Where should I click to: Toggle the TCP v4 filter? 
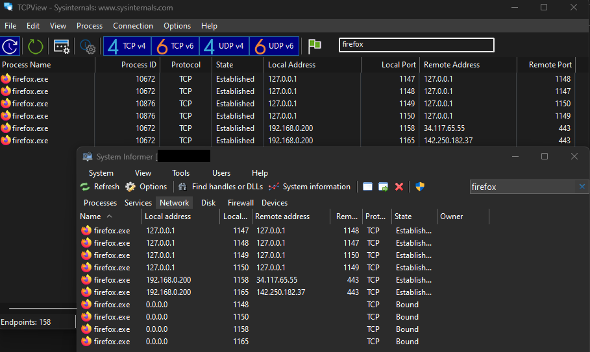click(x=128, y=46)
